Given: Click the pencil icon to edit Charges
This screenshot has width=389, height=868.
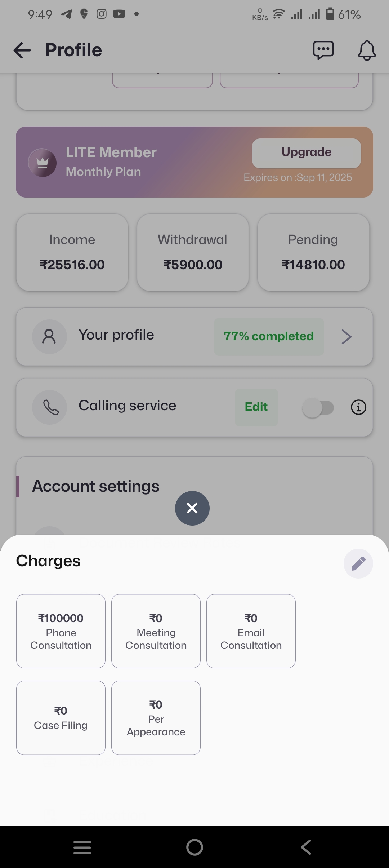Looking at the screenshot, I should (358, 563).
